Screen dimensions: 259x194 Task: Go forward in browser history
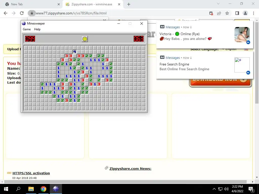pos(14,13)
